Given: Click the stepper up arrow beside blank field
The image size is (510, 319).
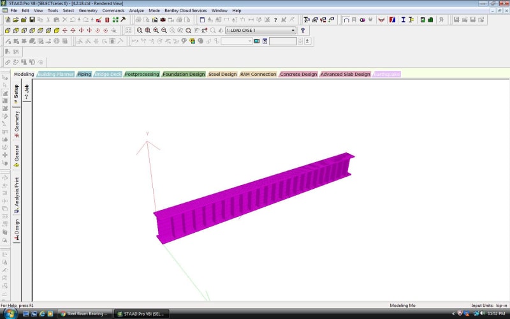Looking at the screenshot, I should 300,40.
